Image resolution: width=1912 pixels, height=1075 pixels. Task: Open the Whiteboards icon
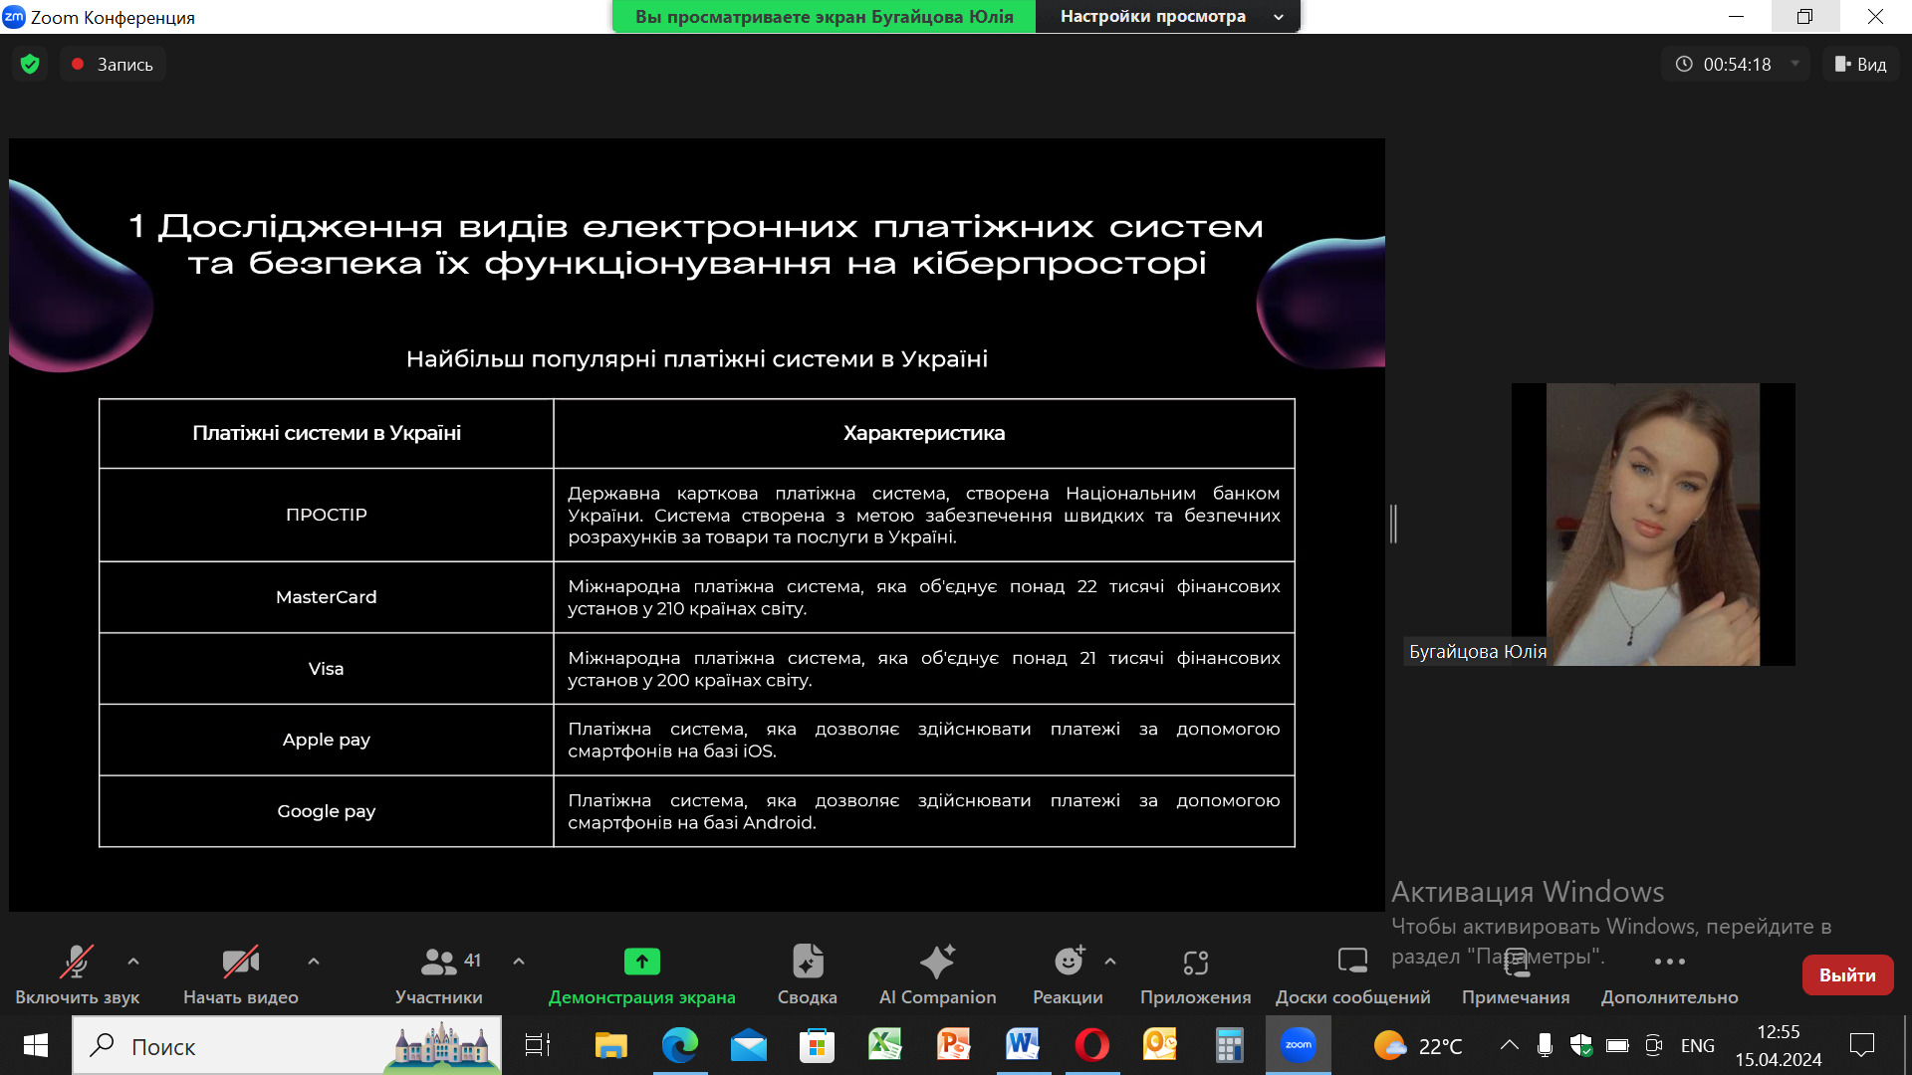tap(1351, 962)
